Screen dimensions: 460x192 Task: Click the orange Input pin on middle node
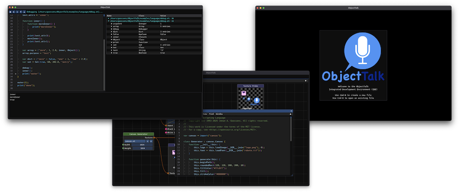tap(166, 125)
